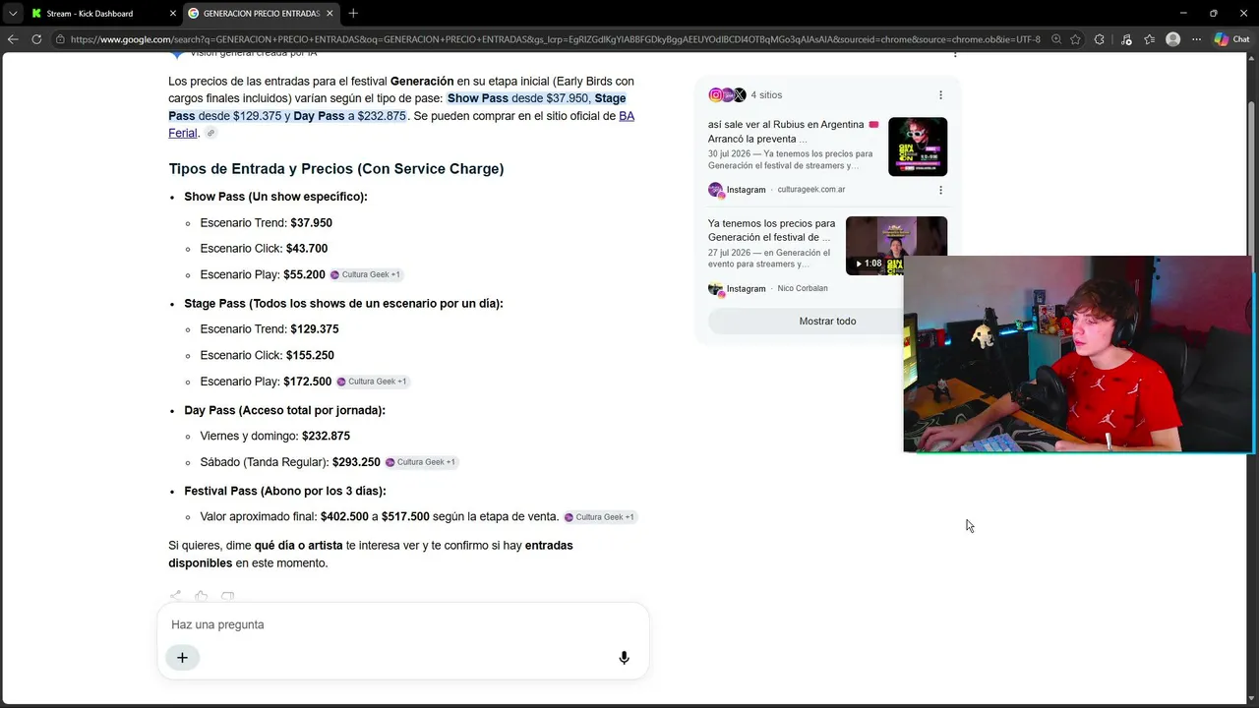Click 'Festival Pass (Abono por los 3 días):' text

coord(285,491)
